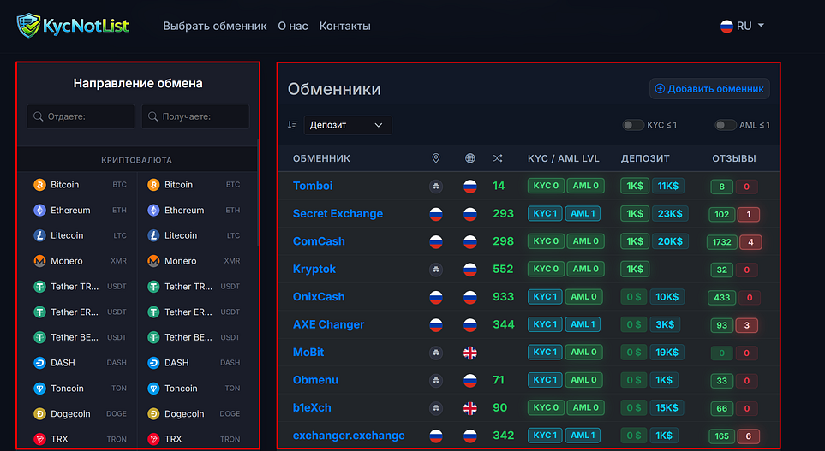
Task: Click Добавить обменник button
Action: point(709,89)
